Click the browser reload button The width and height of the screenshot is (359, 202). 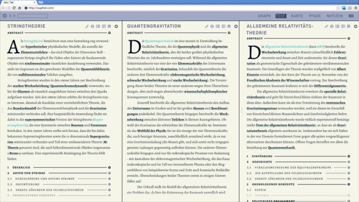(14, 8)
